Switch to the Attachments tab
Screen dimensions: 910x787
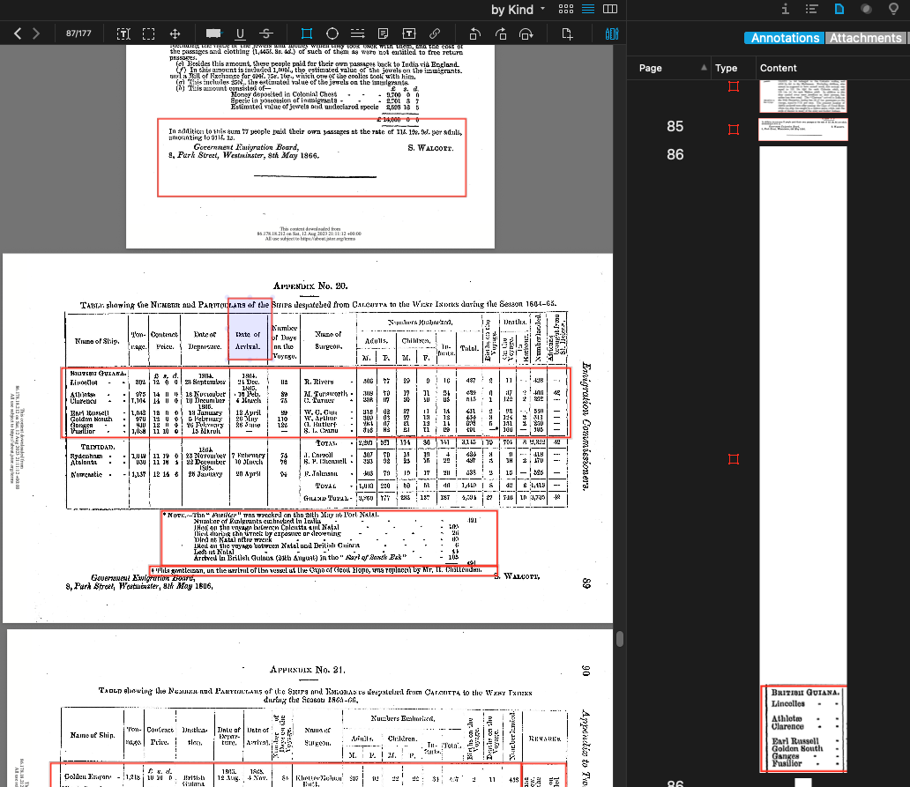pyautogui.click(x=865, y=38)
